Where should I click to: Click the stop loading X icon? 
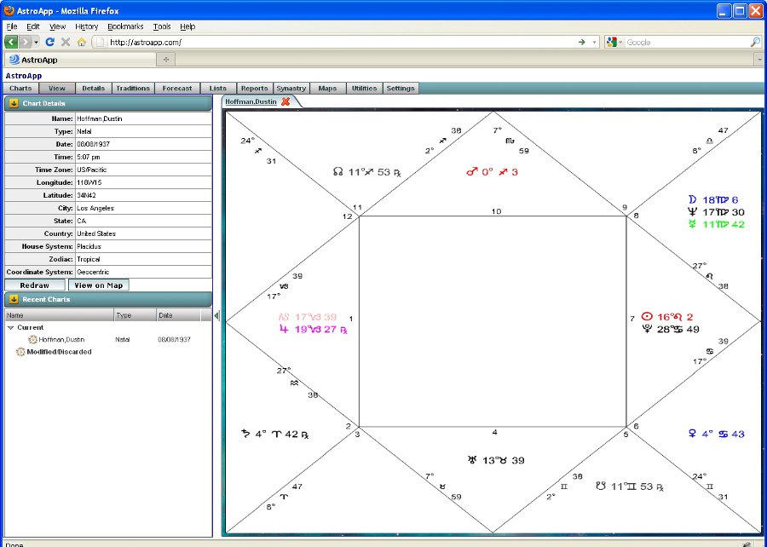click(66, 42)
